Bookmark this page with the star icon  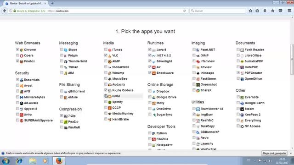pyautogui.click(x=250, y=11)
